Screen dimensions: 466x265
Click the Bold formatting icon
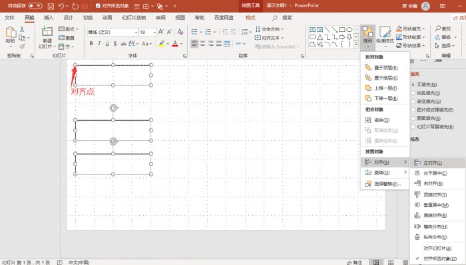coord(91,44)
